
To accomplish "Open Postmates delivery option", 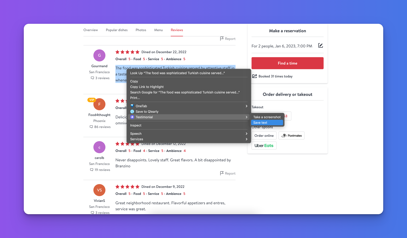I will pos(291,136).
